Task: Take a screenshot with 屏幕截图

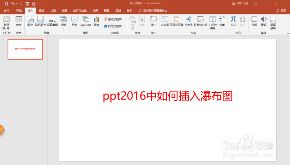Action: pyautogui.click(x=52, y=22)
